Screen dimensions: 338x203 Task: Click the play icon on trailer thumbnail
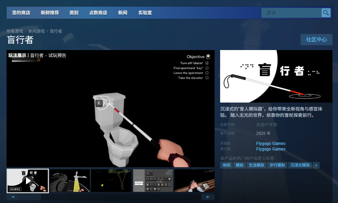tap(28, 181)
